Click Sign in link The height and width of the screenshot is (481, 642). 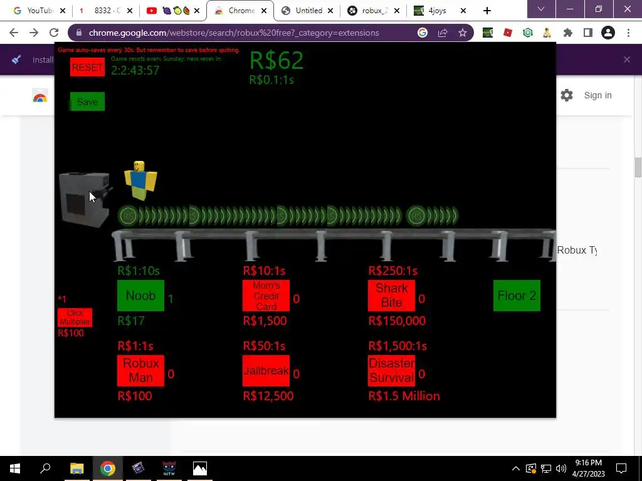click(597, 95)
